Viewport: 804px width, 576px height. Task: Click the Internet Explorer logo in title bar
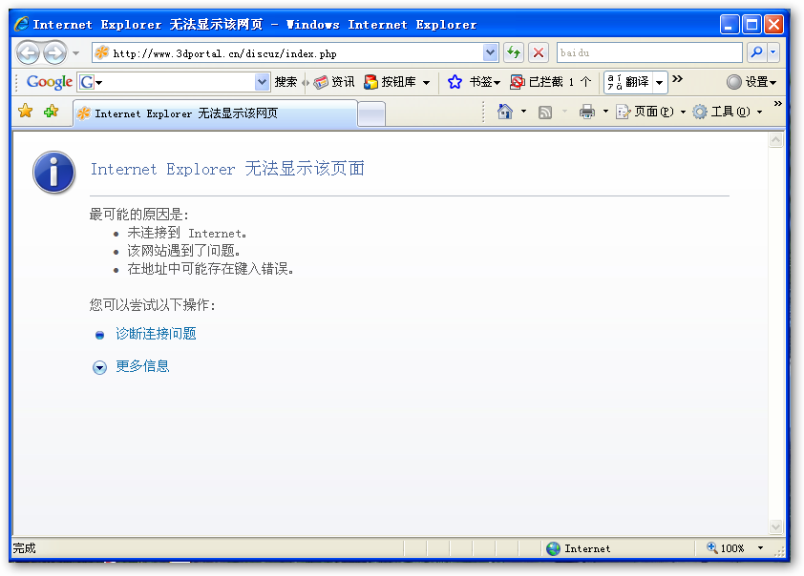[22, 24]
